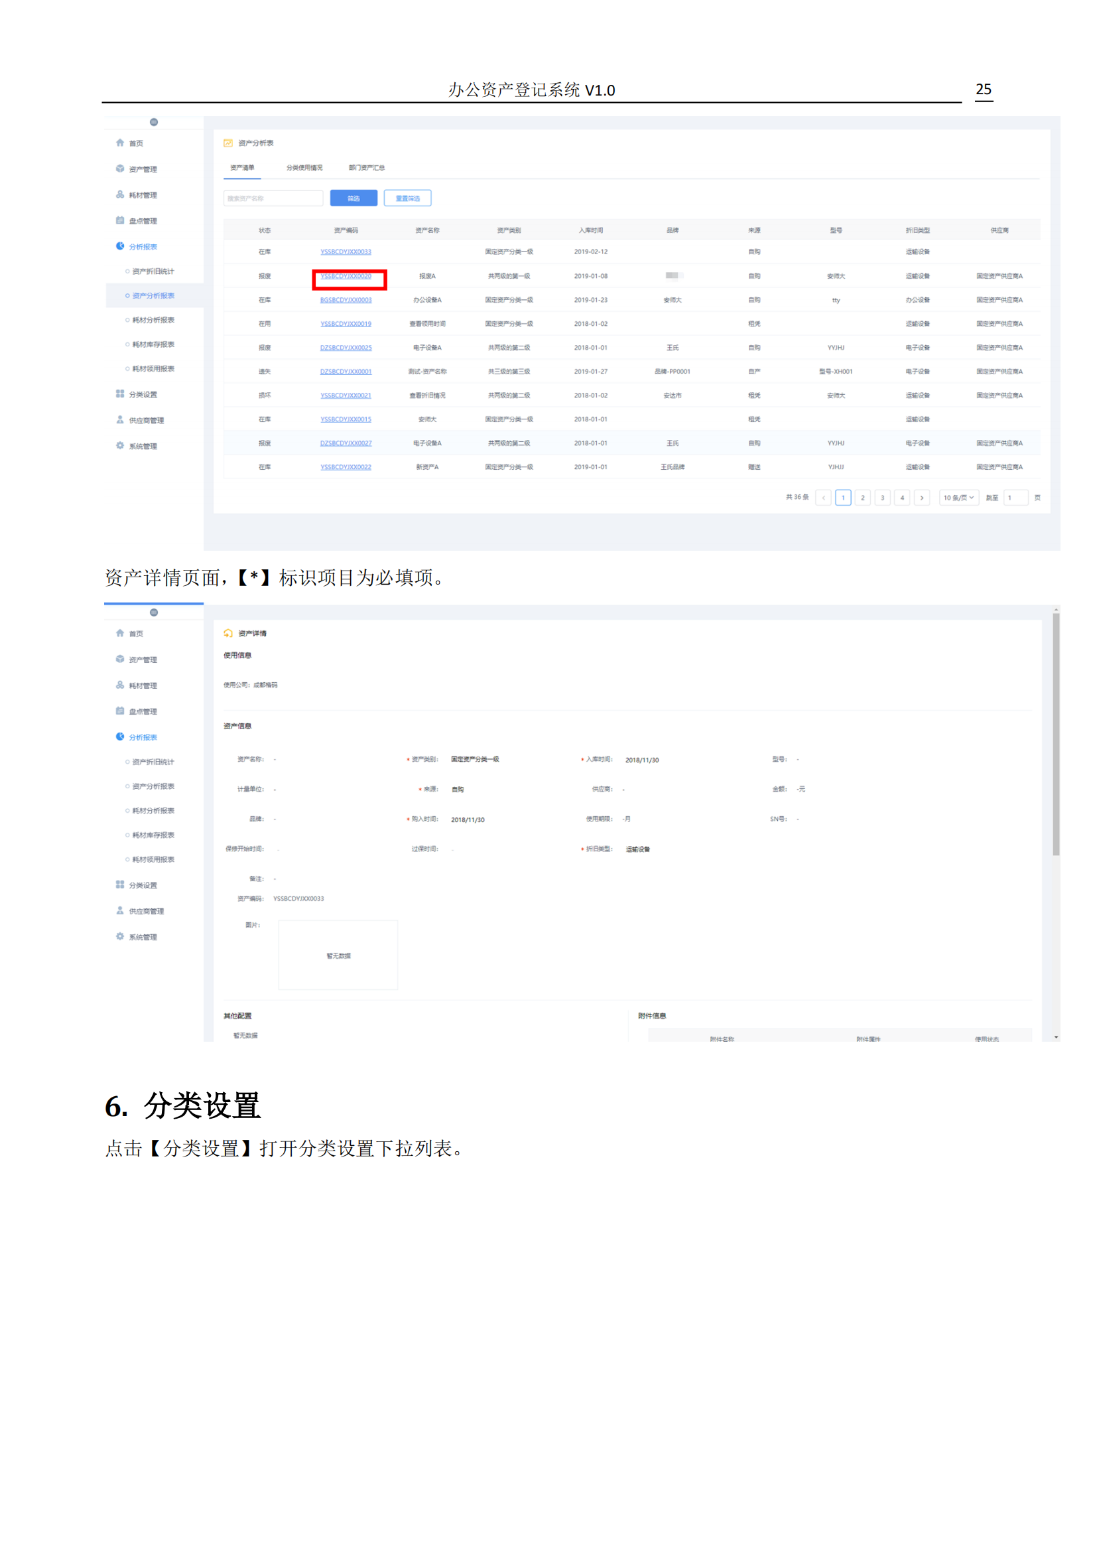Click 分类设置 grid icon in asset analysis screen
The width and height of the screenshot is (1097, 1552).
pyautogui.click(x=120, y=394)
